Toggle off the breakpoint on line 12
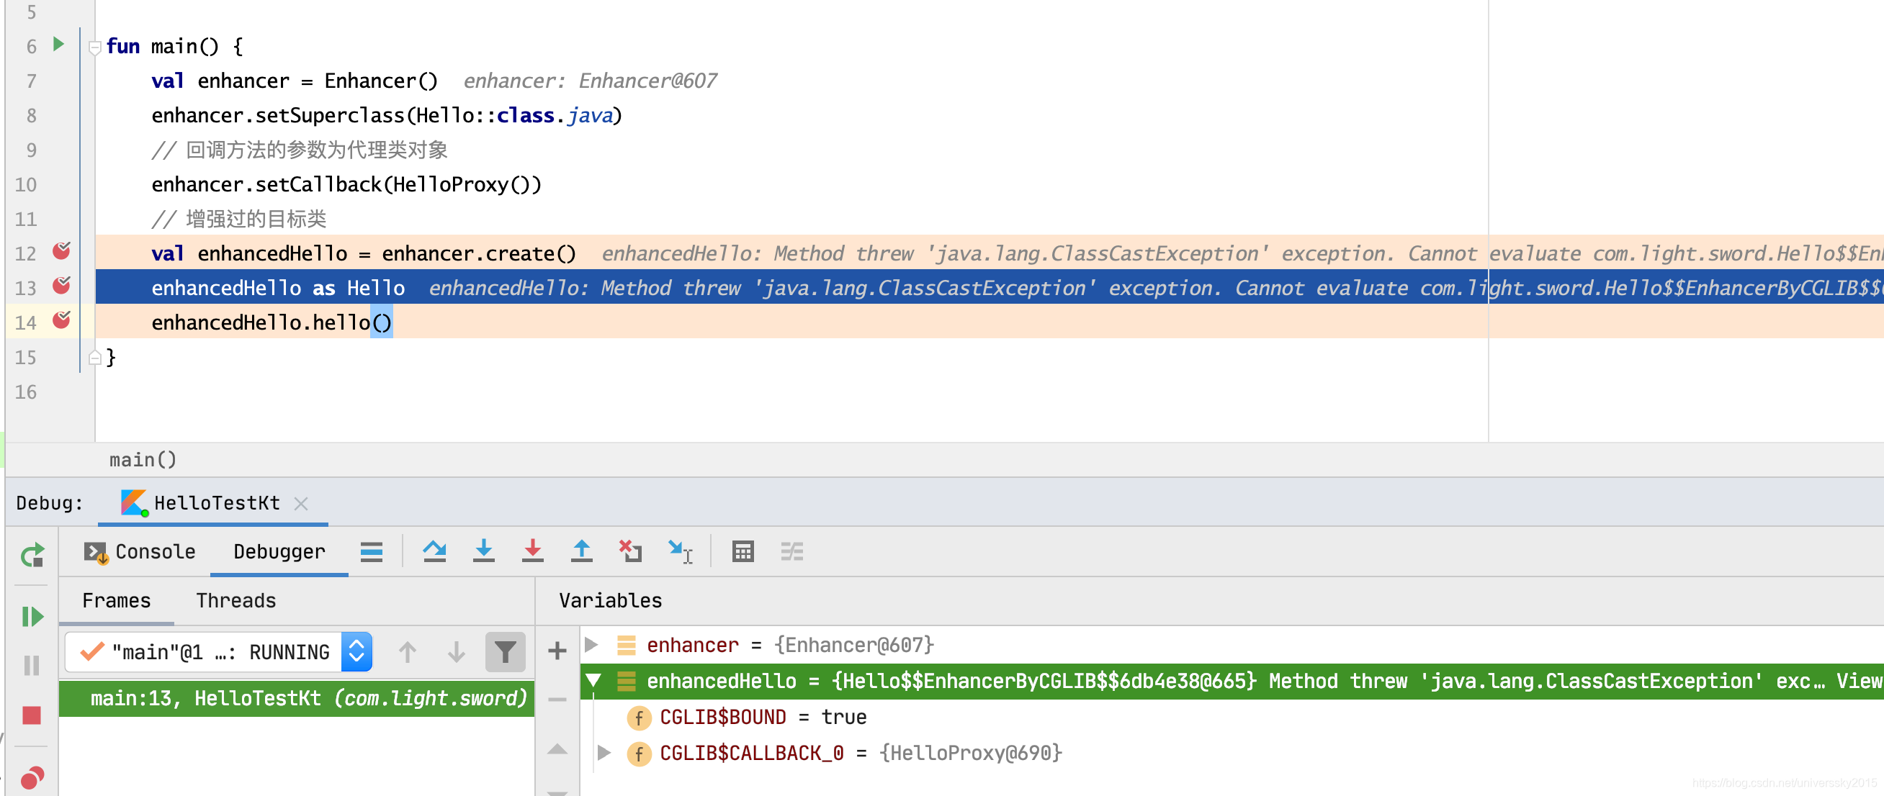 tap(62, 250)
